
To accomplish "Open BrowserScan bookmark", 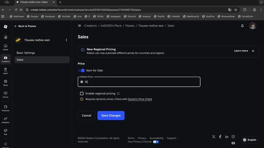I will click(226, 16).
